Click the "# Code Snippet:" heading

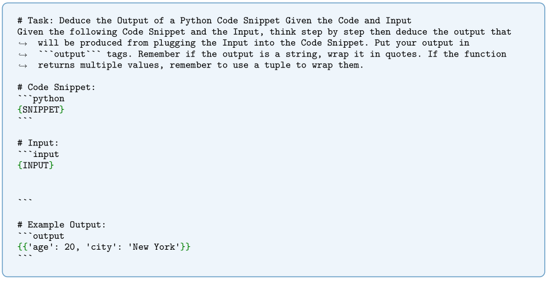(56, 88)
